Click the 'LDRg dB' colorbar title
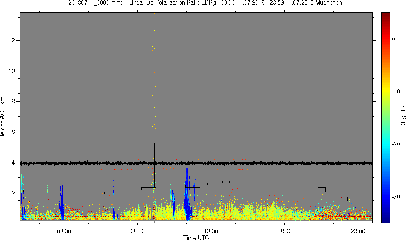This screenshot has height=240, width=406. tap(402, 118)
